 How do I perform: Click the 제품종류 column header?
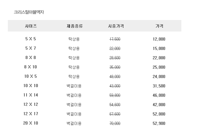(x=75, y=26)
